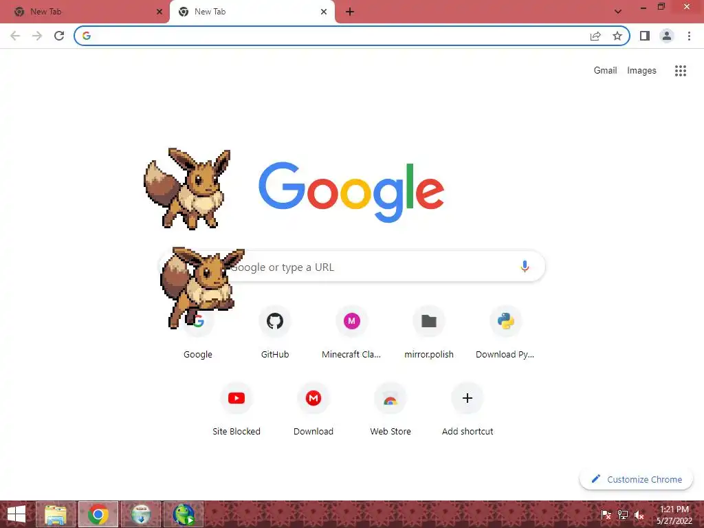704x528 pixels.
Task: Click the forward navigation arrow
Action: coord(37,36)
